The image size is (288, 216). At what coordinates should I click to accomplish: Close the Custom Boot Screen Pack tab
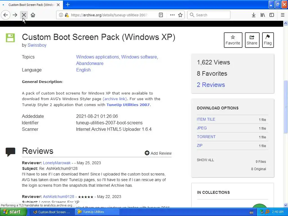[58, 5]
